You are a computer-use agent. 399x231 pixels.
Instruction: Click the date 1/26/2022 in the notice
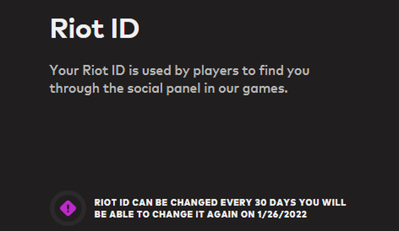tap(282, 214)
